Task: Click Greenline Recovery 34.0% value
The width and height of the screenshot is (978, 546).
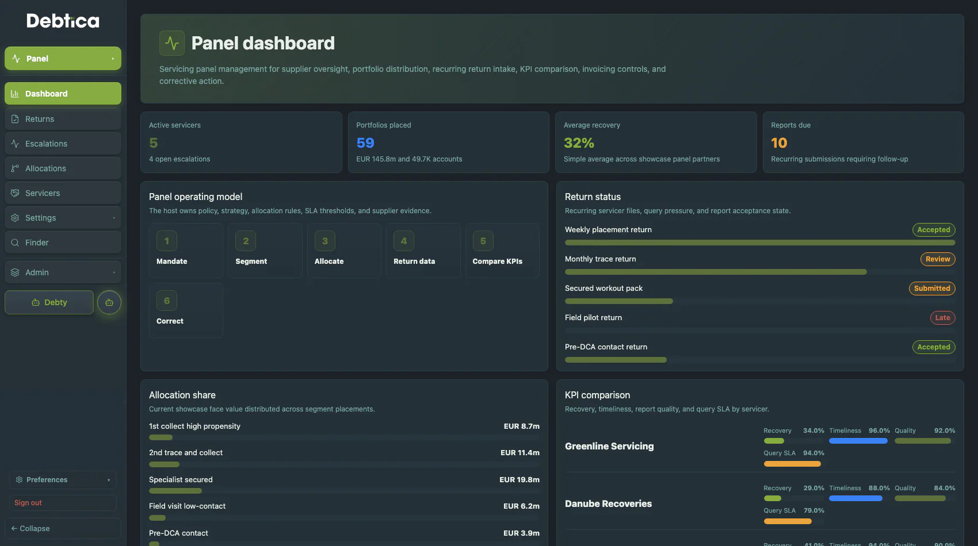Action: pos(813,430)
